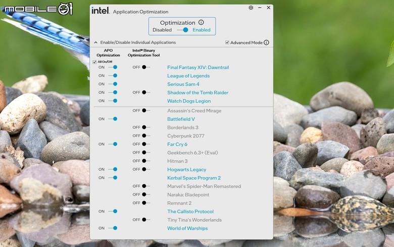Viewport: 394px width, 247px height.
Task: Click the Assassin's Creed Mirage text
Action: pos(194,111)
